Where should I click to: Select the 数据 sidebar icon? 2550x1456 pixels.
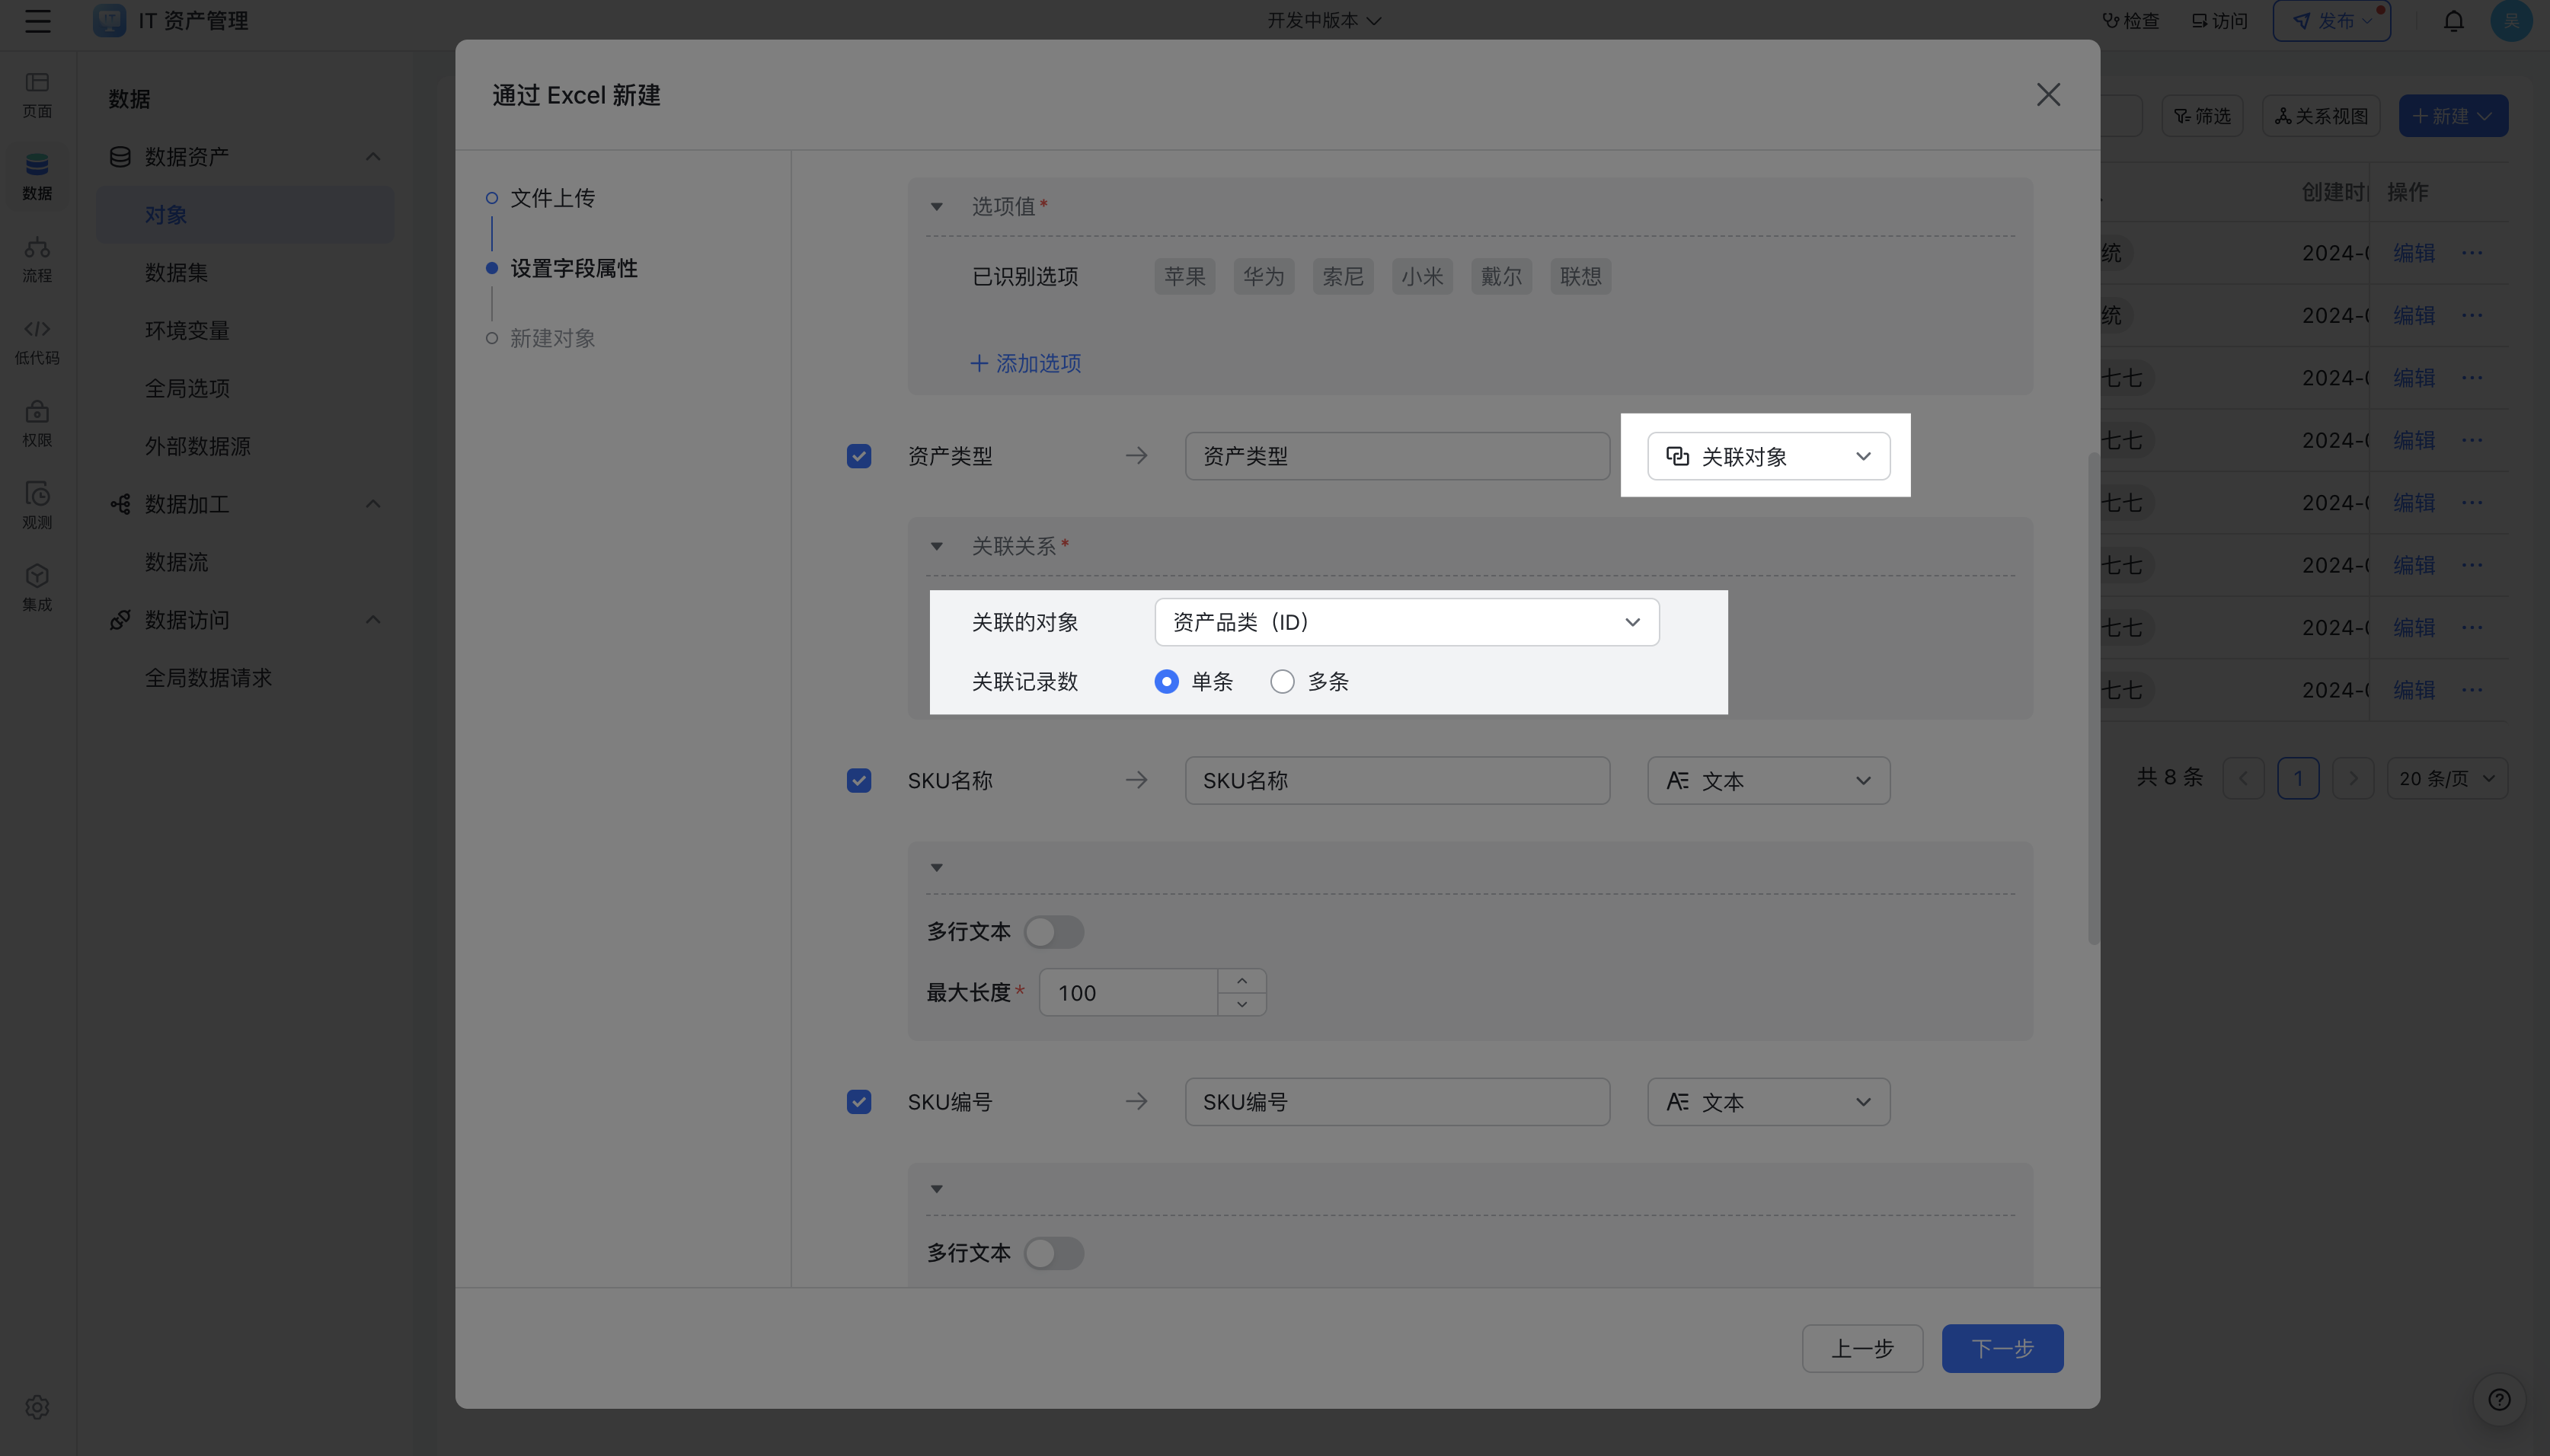(x=37, y=177)
